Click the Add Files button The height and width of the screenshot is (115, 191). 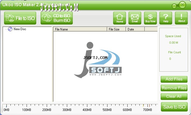point(174,79)
